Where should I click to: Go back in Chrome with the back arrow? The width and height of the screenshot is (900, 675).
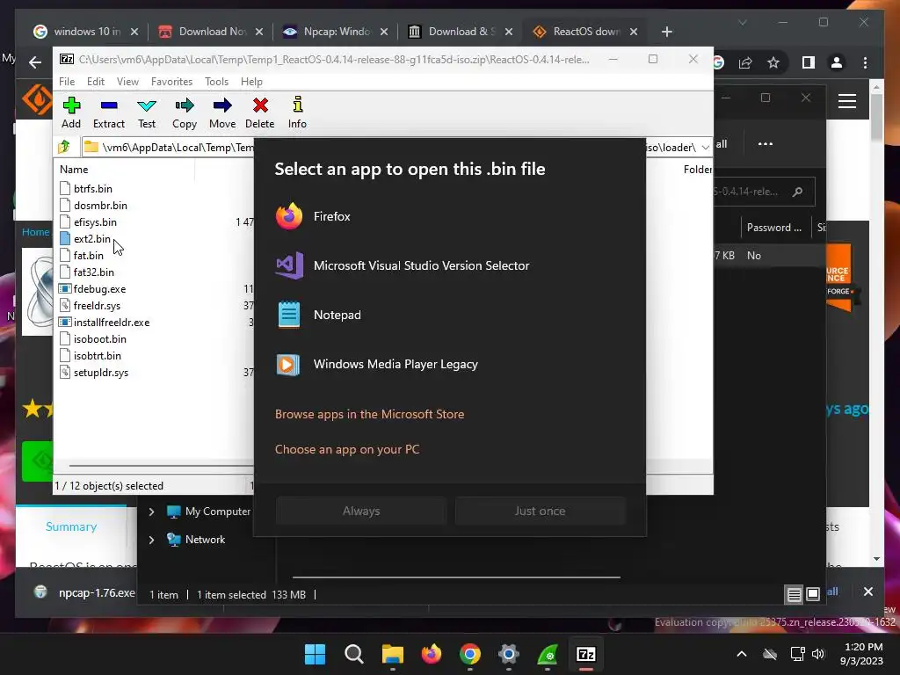(x=35, y=62)
